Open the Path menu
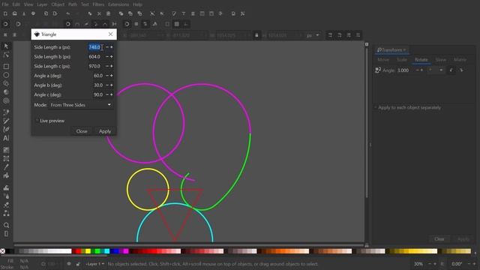The width and height of the screenshot is (480, 270). [73, 4]
